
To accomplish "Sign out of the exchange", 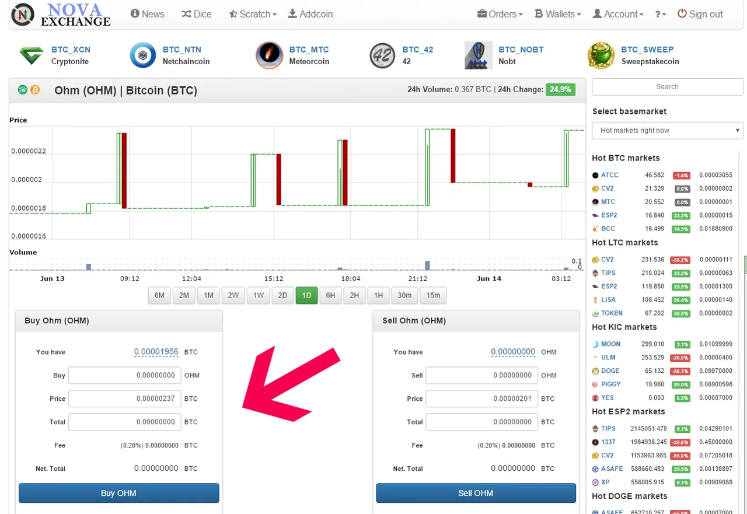I will pyautogui.click(x=700, y=14).
